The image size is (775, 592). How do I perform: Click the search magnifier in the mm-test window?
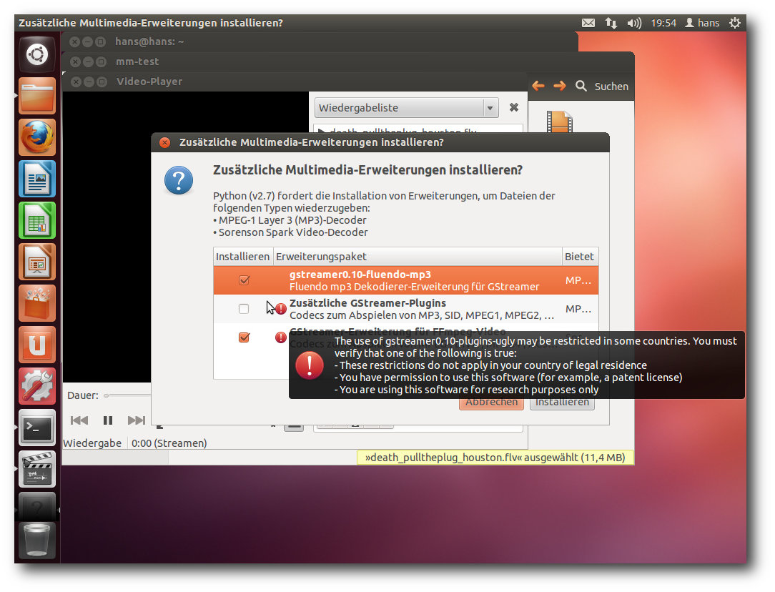[581, 86]
